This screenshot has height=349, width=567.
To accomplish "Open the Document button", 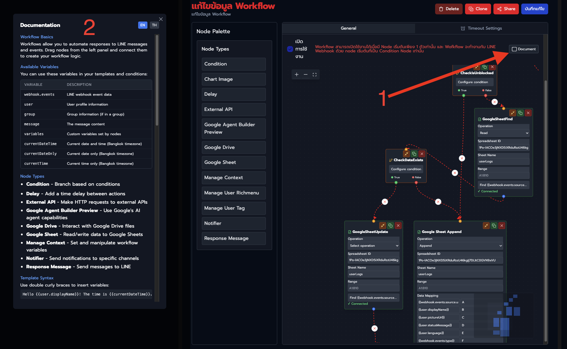I will (x=524, y=49).
